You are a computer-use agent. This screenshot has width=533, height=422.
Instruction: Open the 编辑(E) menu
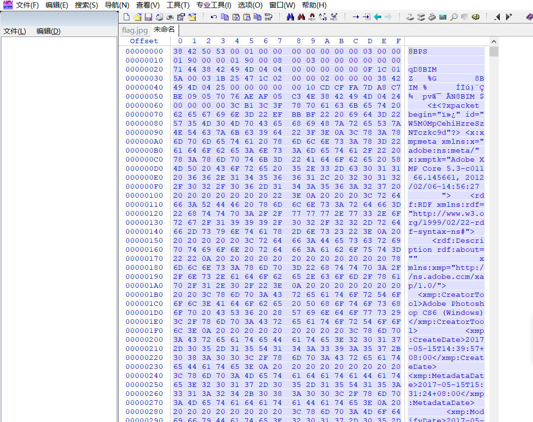57,5
